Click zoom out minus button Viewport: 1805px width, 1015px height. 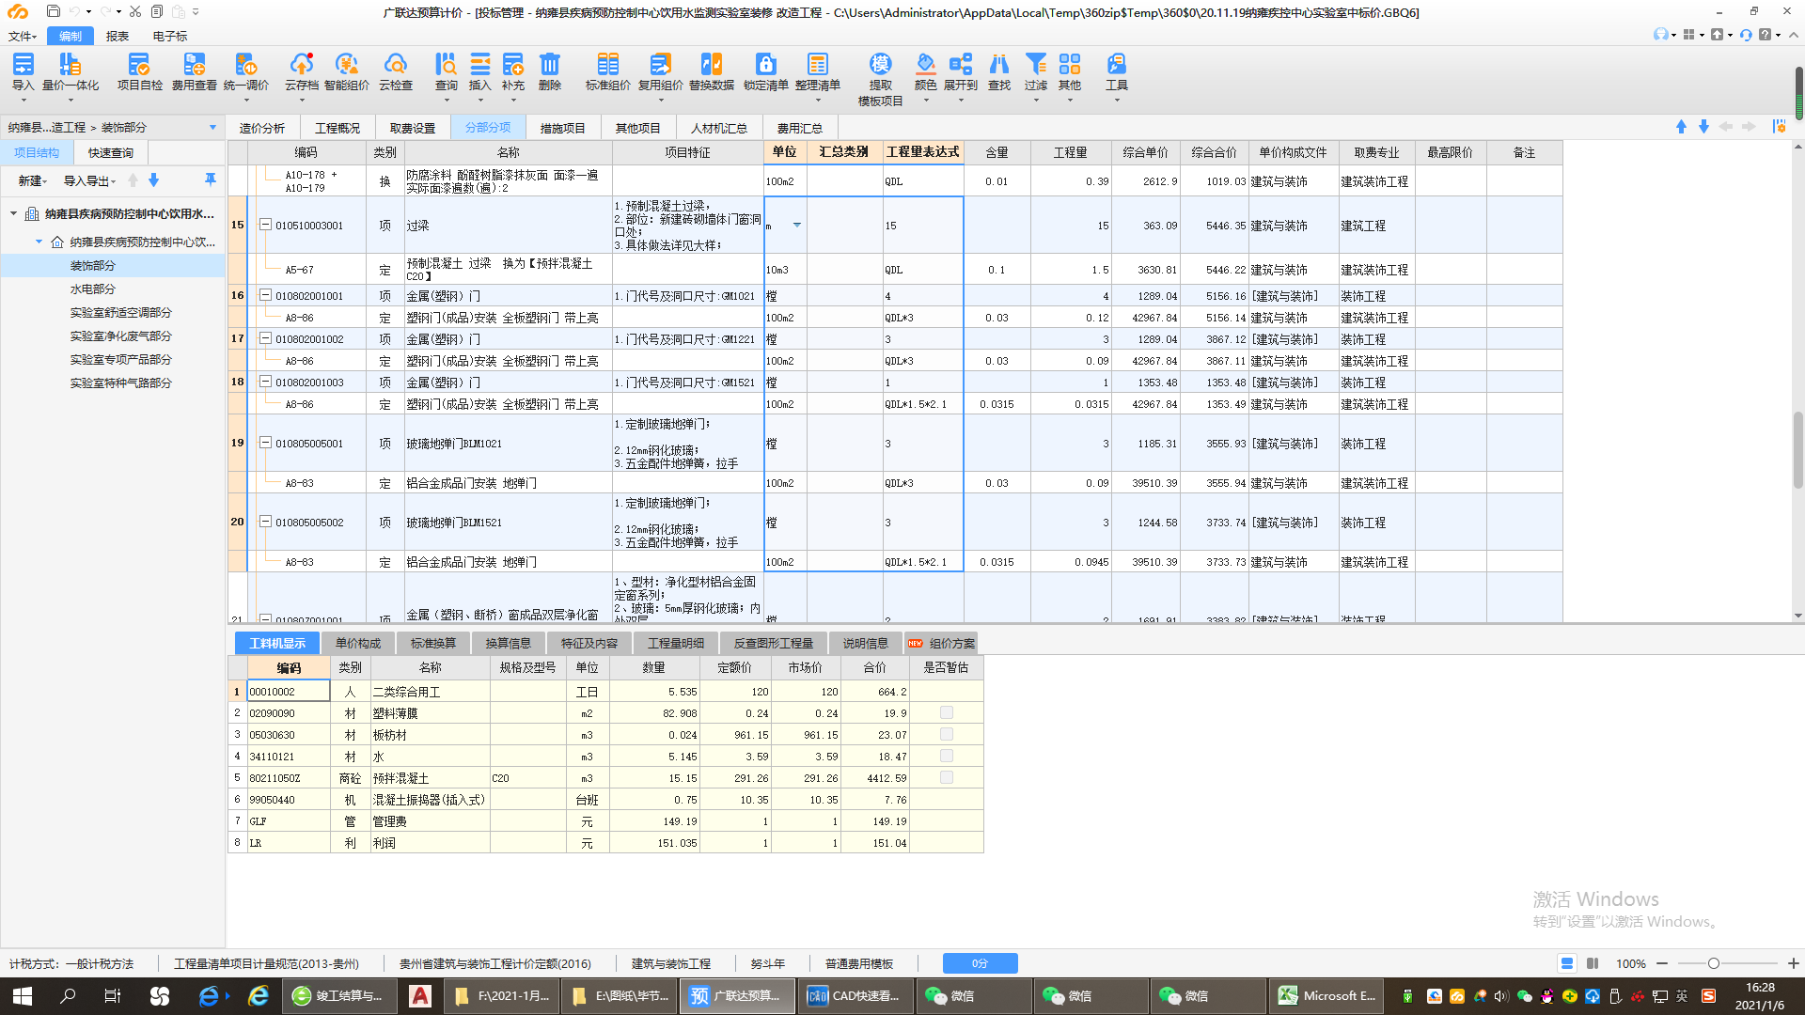[x=1662, y=963]
